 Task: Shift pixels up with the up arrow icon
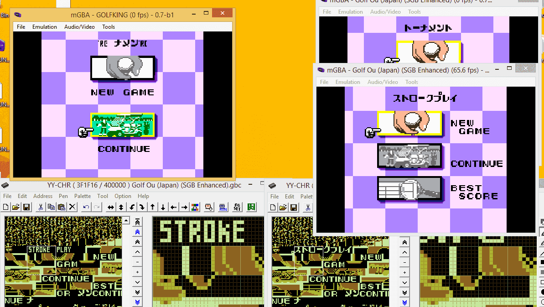tap(153, 207)
